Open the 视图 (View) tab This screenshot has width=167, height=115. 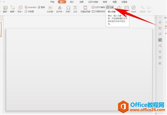pyautogui.click(x=115, y=2)
